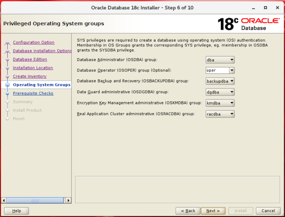The width and height of the screenshot is (285, 217).
Task: Click the Installation Location step bullet icon
Action: (8, 68)
